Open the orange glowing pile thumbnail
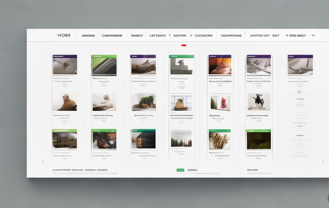Screen dimensions: 329x208 pyautogui.click(x=220, y=66)
